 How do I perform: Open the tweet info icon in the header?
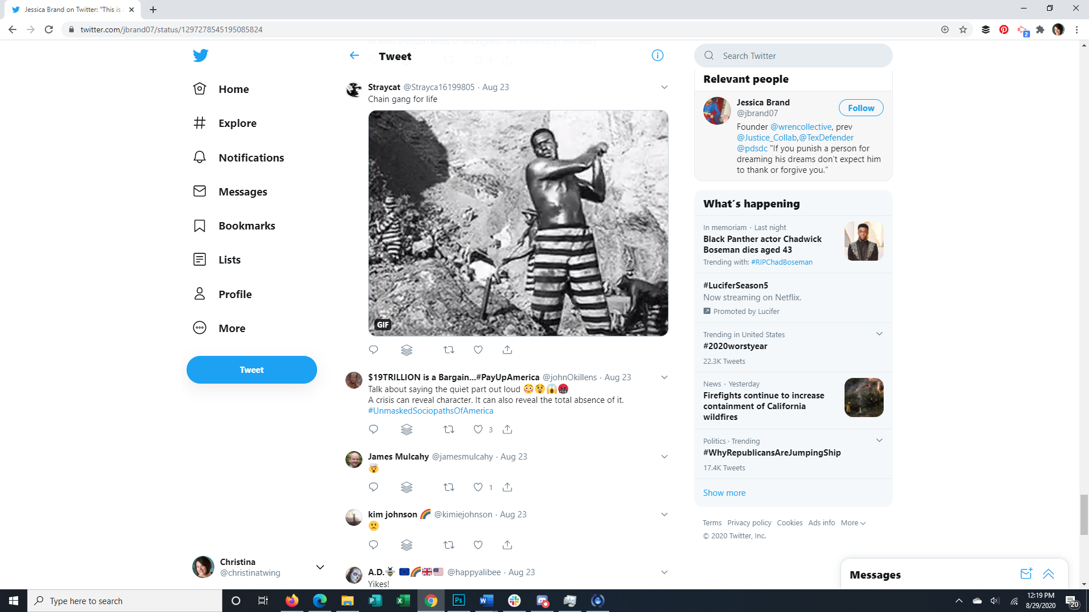click(657, 56)
